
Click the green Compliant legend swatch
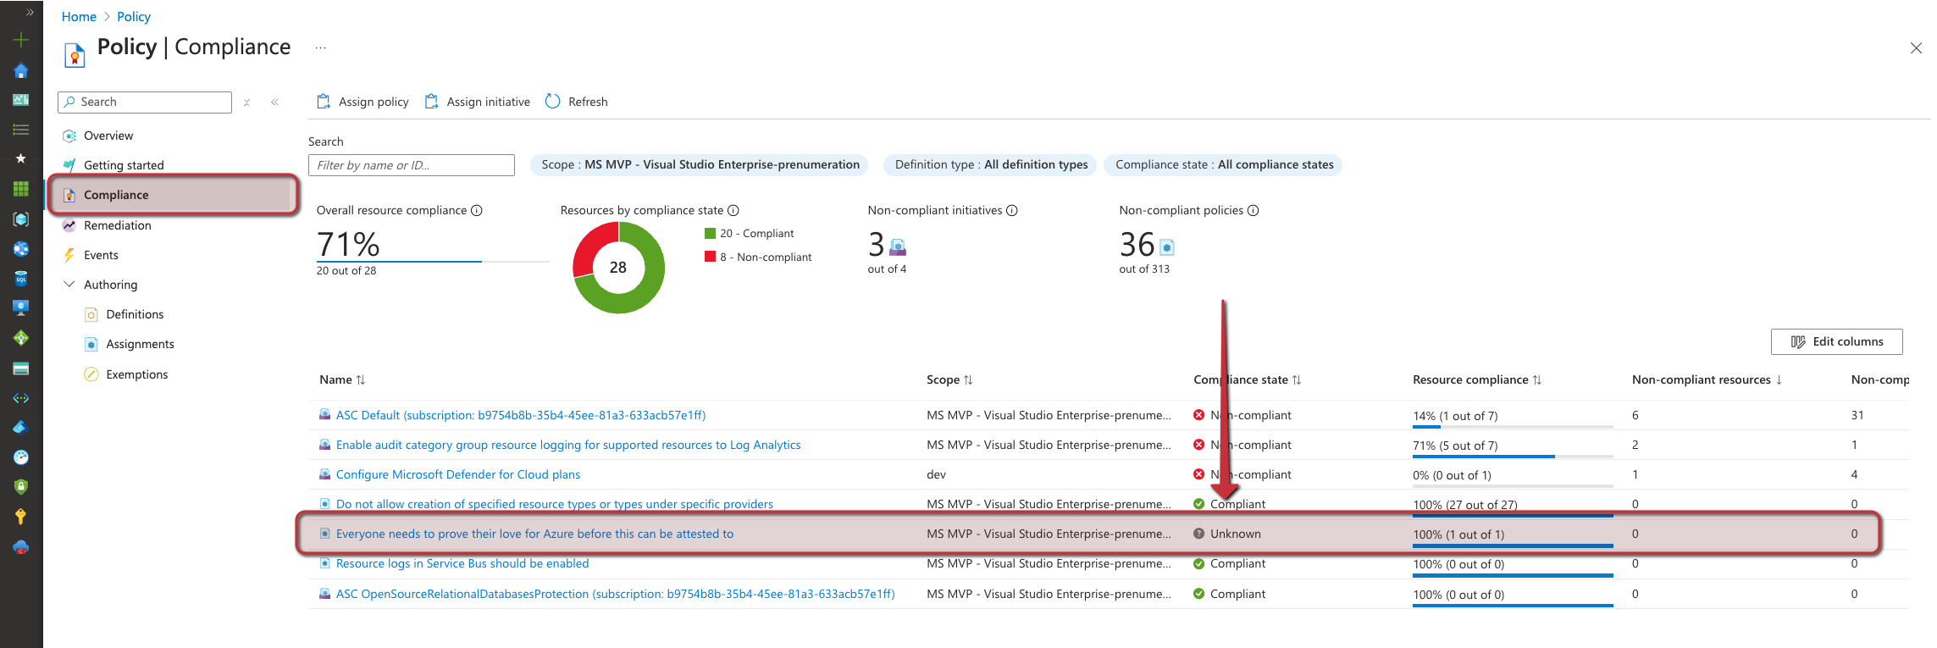click(710, 233)
